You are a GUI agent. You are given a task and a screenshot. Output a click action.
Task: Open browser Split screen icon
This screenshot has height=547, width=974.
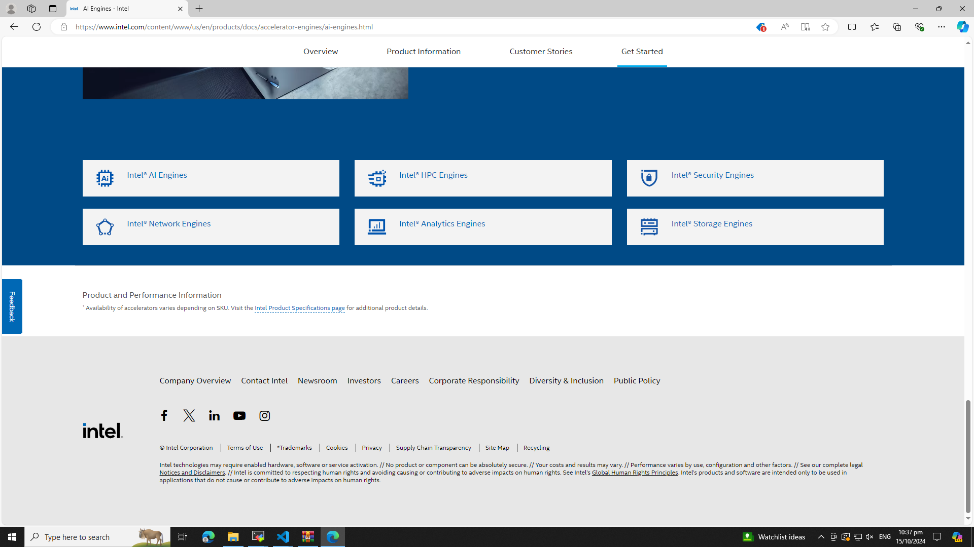pos(852,27)
